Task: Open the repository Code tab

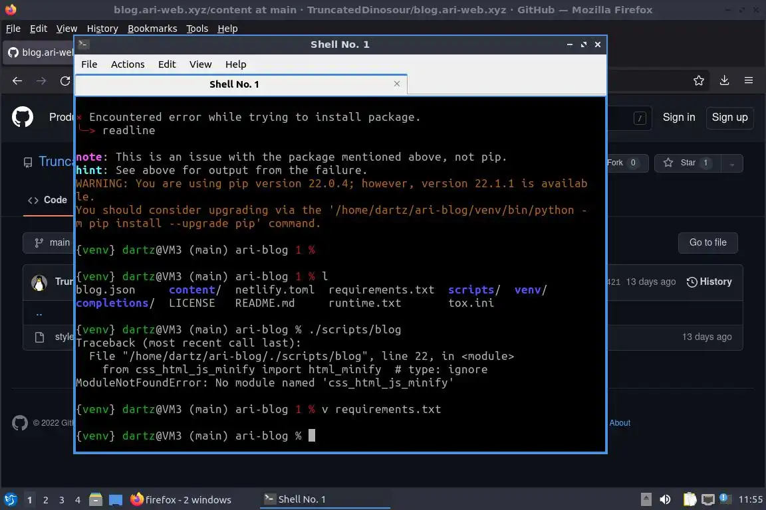Action: click(47, 200)
